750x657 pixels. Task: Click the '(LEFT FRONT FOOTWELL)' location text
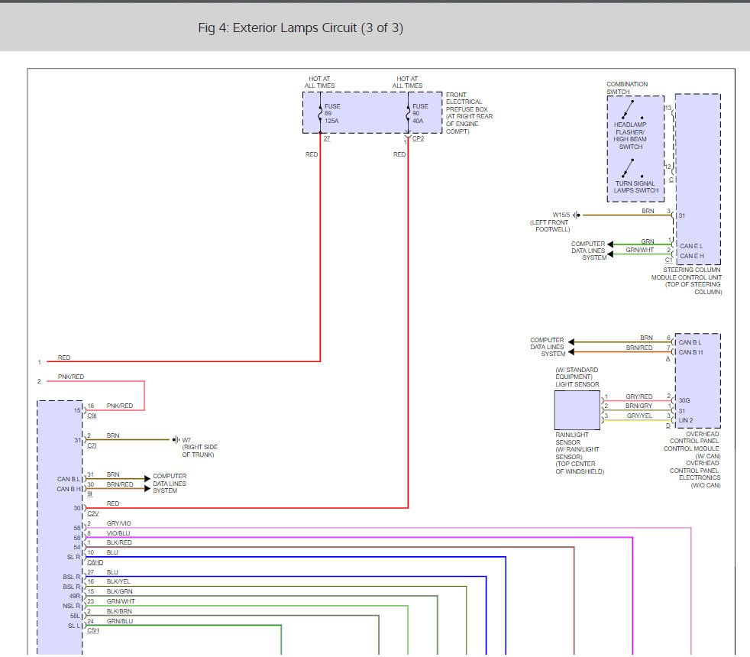point(550,226)
